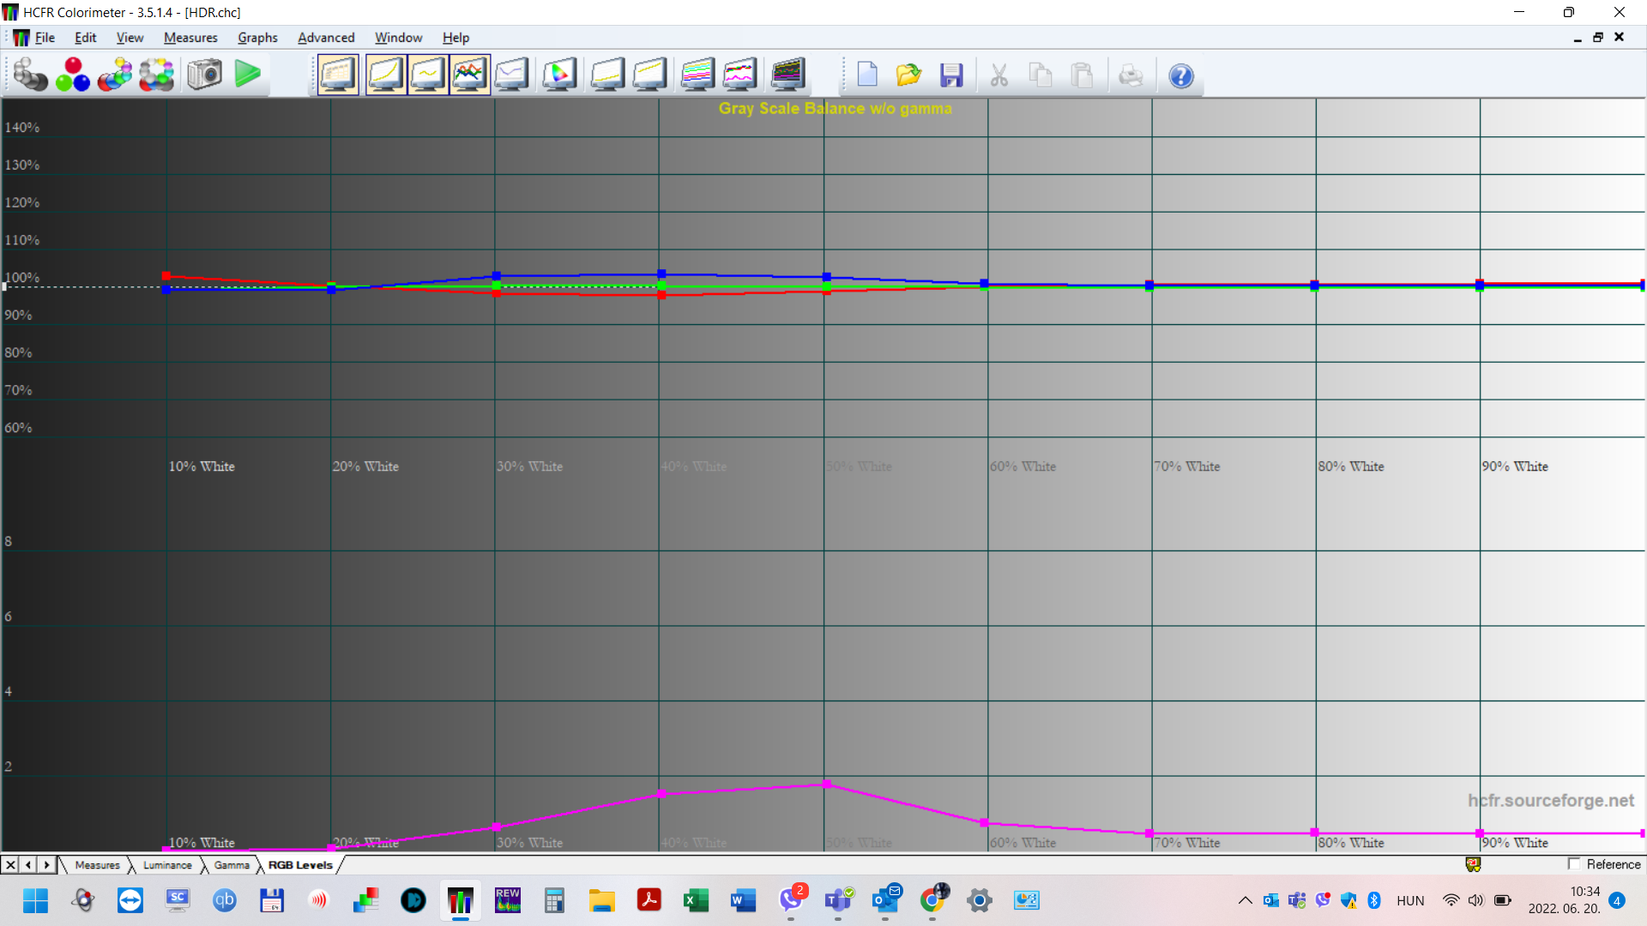
Task: Toggle the RGB levels graph view button
Action: pyautogui.click(x=469, y=75)
